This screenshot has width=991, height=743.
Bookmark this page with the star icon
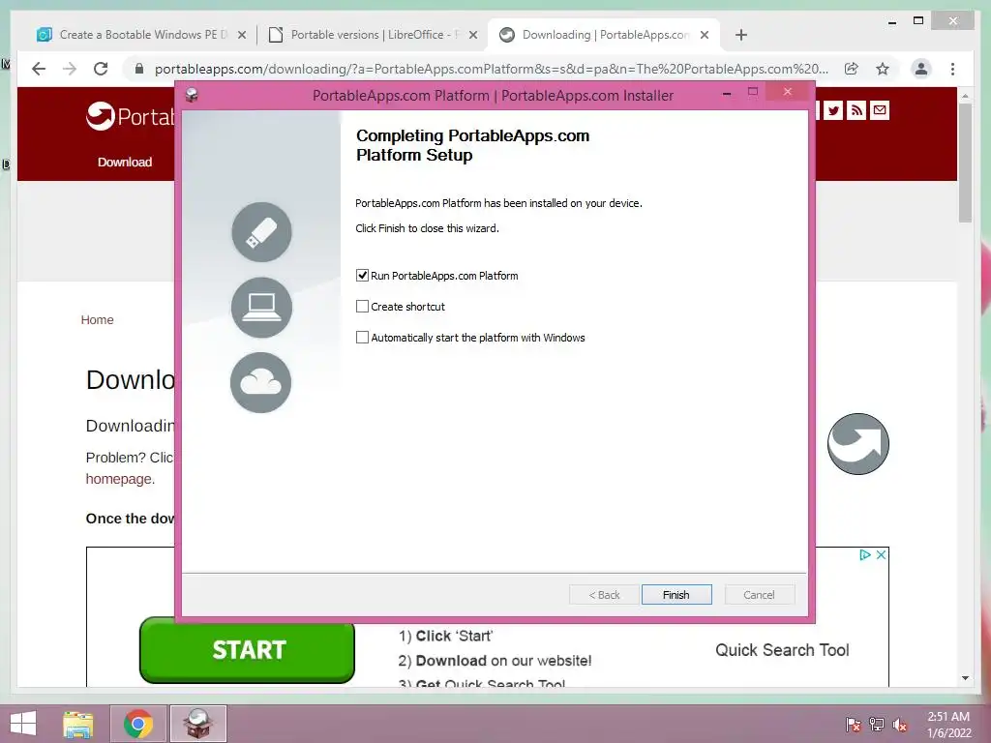(x=883, y=69)
